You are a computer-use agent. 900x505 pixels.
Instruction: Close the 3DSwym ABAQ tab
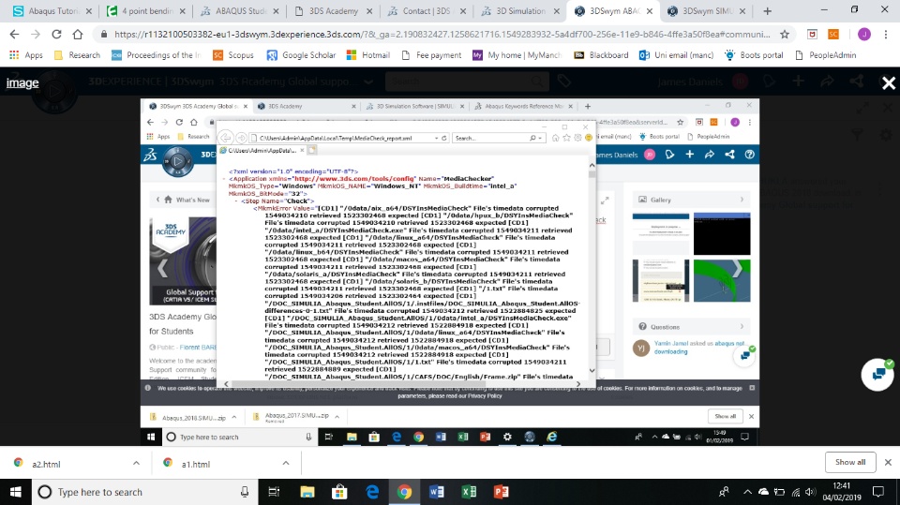[649, 11]
